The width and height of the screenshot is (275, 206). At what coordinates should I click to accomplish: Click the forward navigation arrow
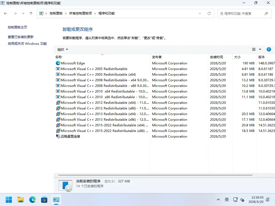point(15,13)
